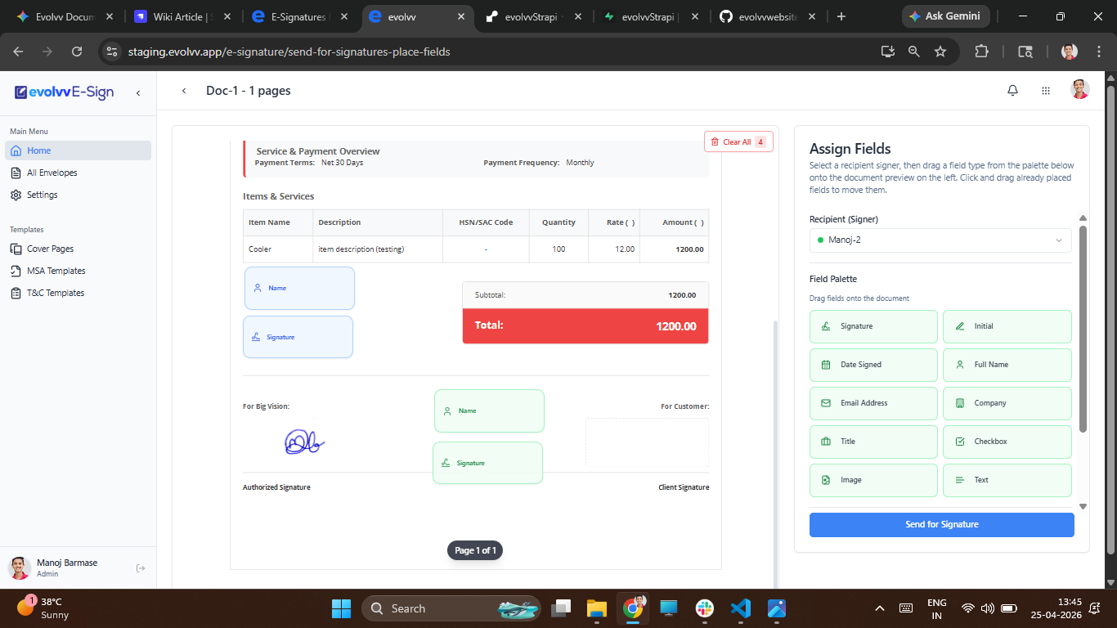Open the Recipient Manoj-2 dropdown

(940, 240)
